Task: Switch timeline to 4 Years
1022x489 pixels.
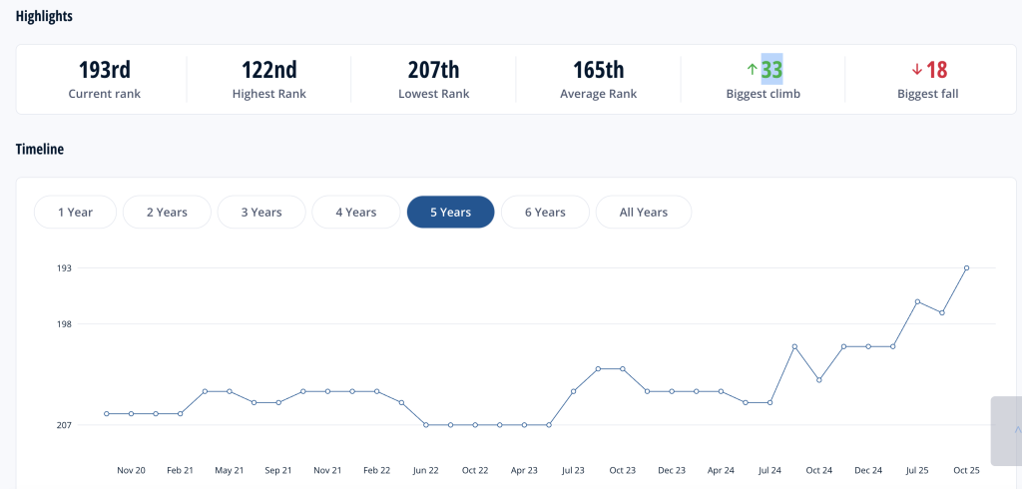Action: coord(356,212)
